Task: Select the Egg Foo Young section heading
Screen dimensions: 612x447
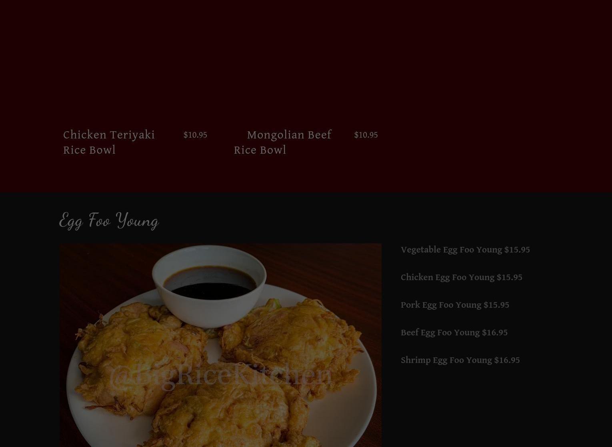Action: coord(109,220)
